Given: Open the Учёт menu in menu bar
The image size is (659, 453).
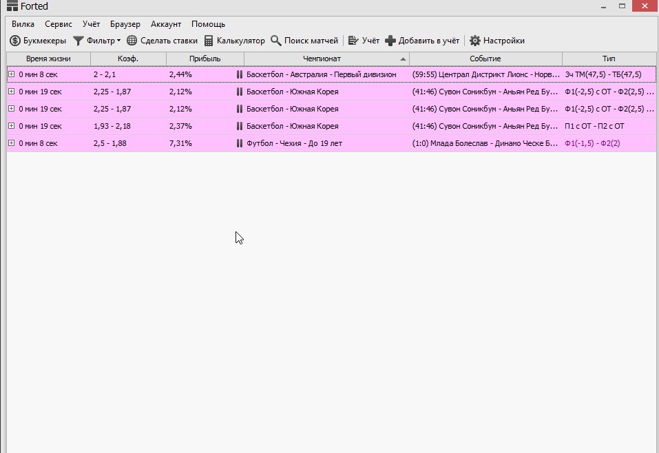Looking at the screenshot, I should pos(91,24).
